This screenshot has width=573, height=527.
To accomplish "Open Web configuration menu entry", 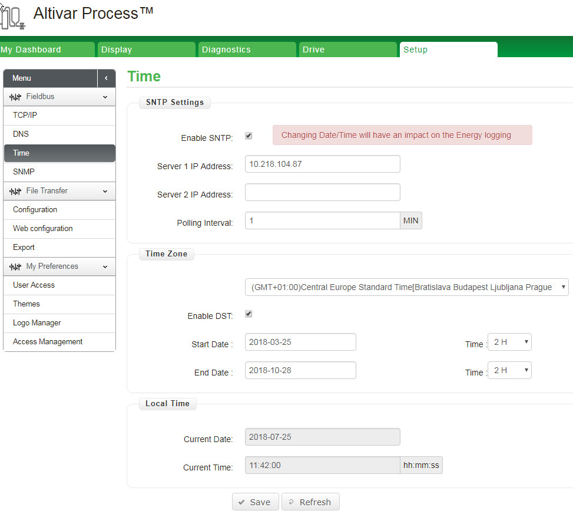I will pos(59,229).
